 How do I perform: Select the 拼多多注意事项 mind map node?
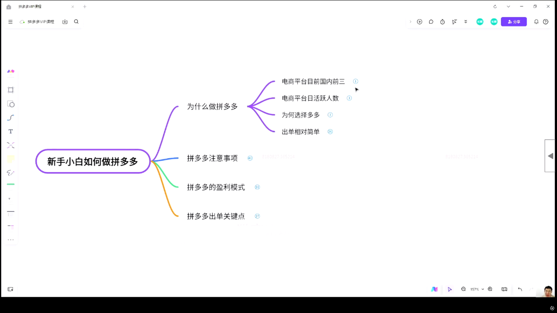[212, 158]
